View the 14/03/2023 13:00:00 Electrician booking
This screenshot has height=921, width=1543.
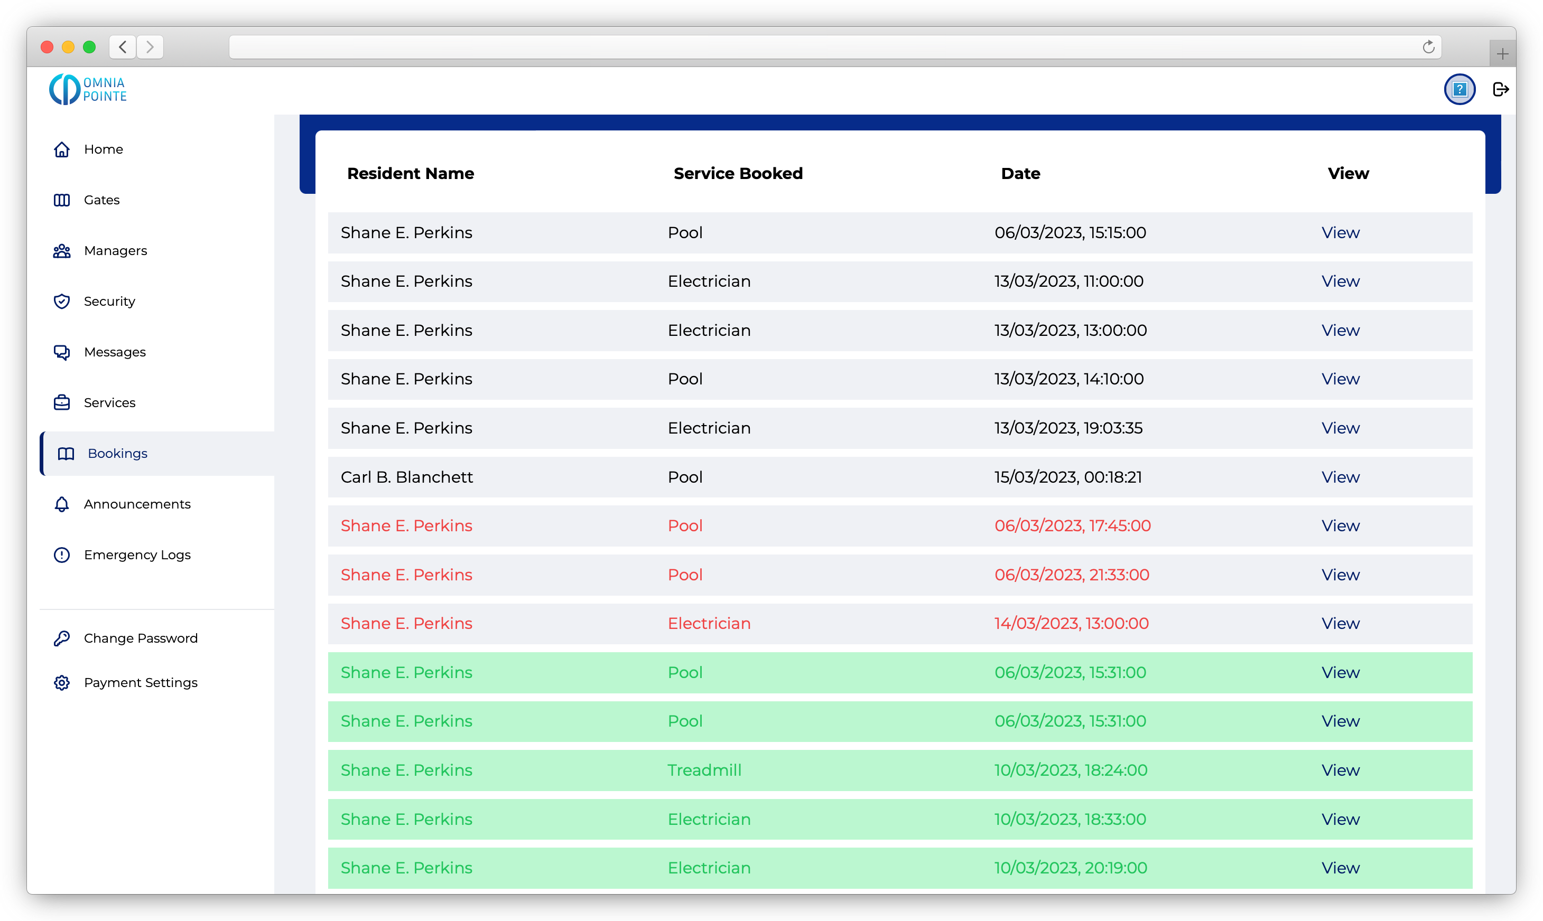1340,624
